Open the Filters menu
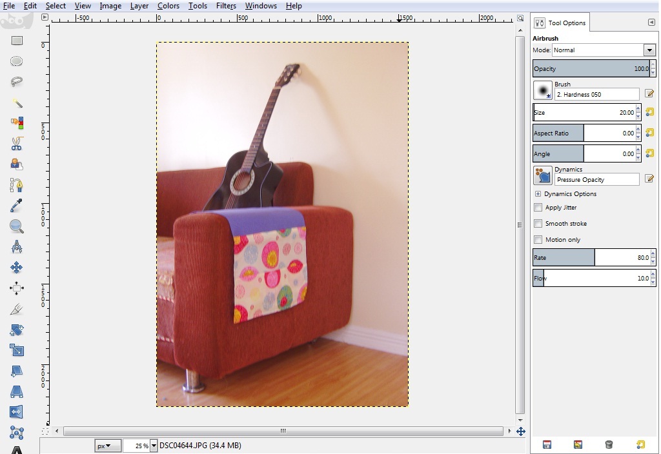661x454 pixels. [226, 6]
